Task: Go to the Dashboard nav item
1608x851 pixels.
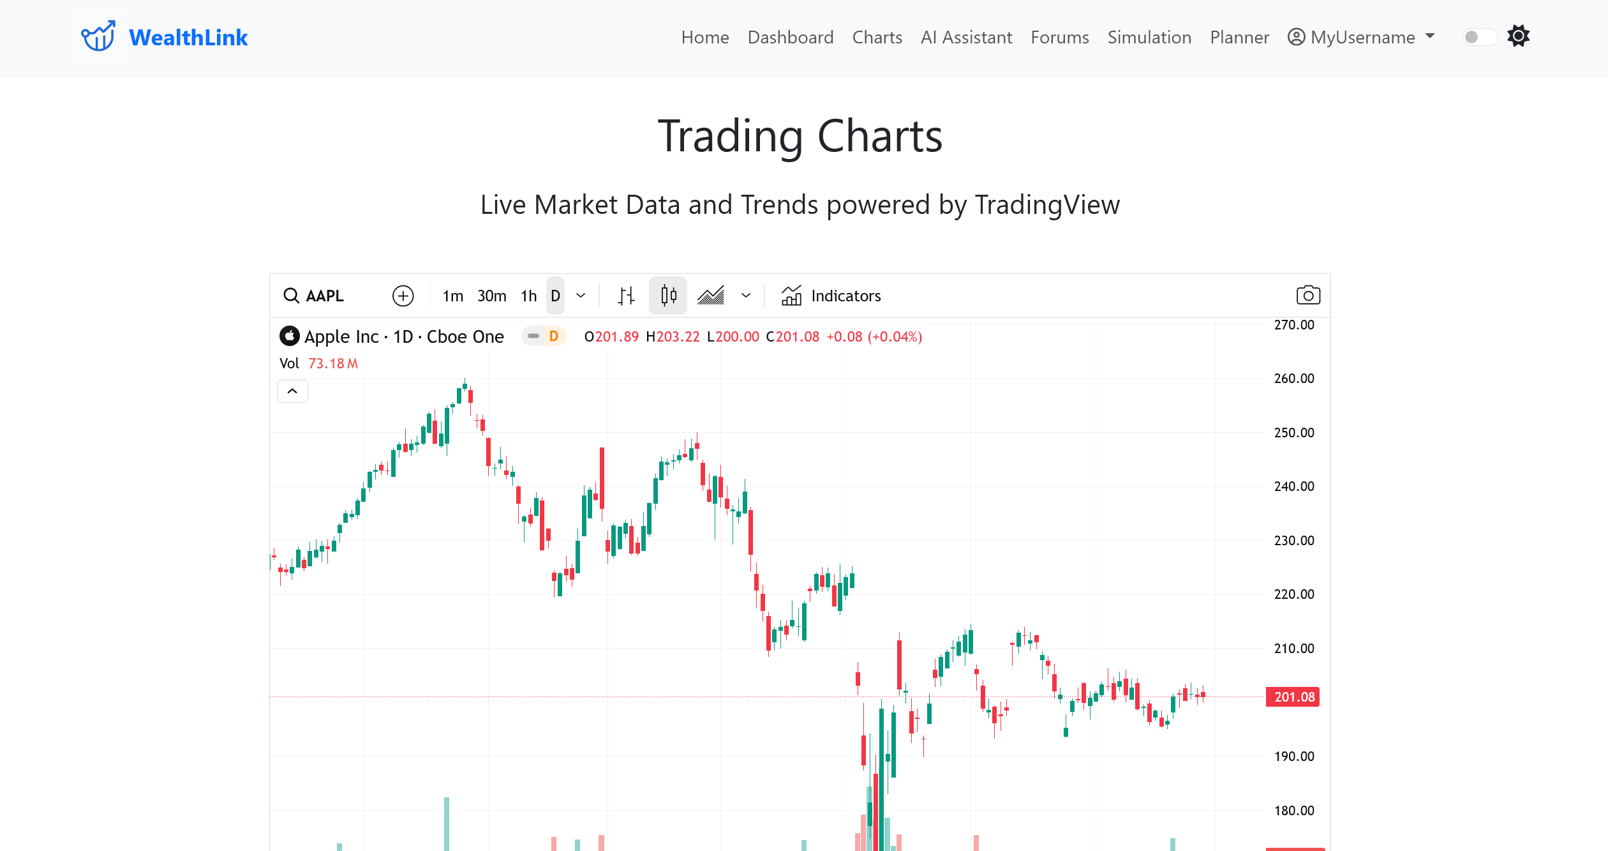Action: [791, 37]
